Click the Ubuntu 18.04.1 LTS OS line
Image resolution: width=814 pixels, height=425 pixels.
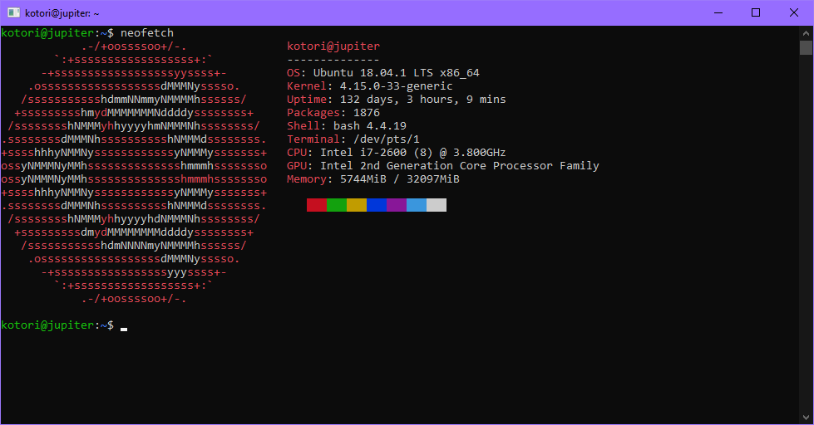(382, 73)
